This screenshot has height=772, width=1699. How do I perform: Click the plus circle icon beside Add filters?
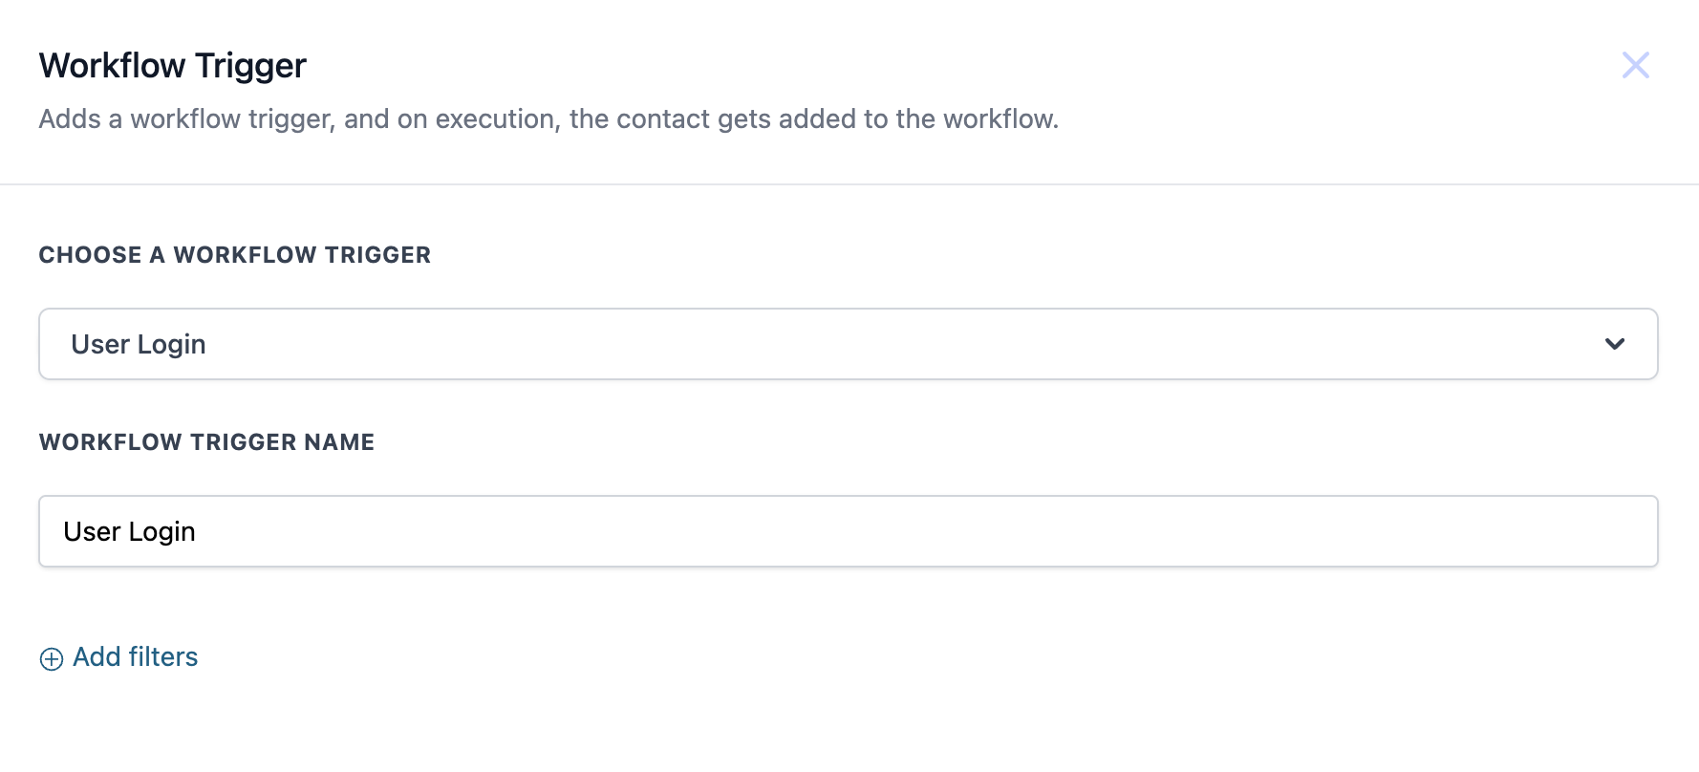[52, 658]
